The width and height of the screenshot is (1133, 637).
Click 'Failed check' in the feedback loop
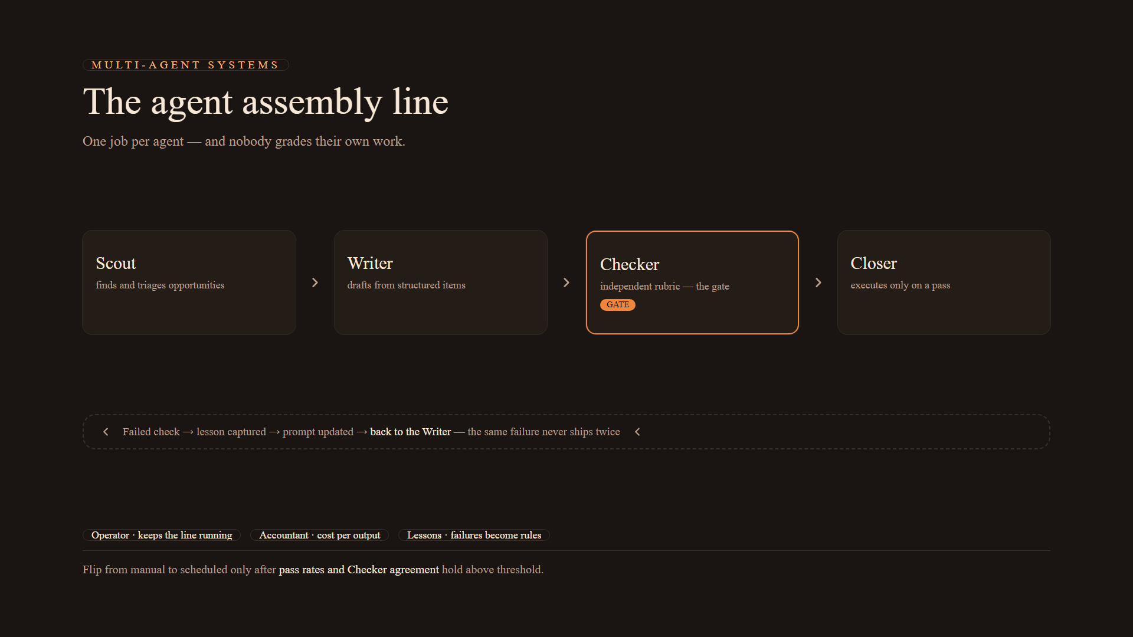[x=151, y=432]
